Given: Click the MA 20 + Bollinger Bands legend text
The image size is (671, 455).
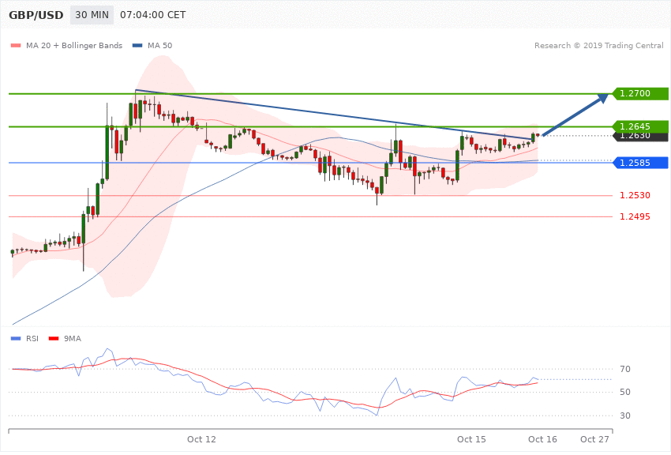Looking at the screenshot, I should coord(74,45).
